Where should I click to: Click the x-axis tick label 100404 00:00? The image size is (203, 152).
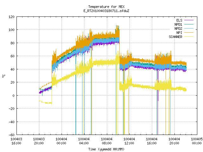pyautogui.click(x=61, y=141)
